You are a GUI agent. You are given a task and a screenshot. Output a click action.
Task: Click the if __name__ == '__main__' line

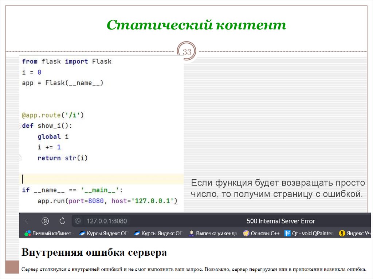point(72,190)
